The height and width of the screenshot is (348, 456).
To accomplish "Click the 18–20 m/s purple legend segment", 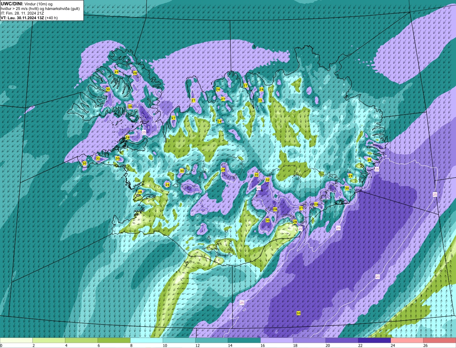I will pyautogui.click(x=310, y=341).
